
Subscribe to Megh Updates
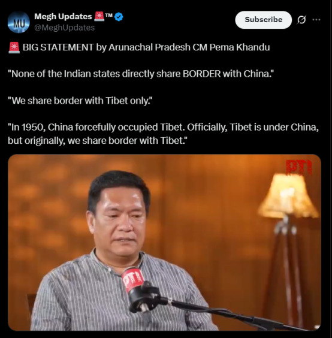263,20
